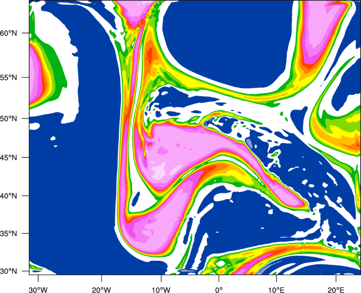Click the 30°N latitude label
This screenshot has width=361, height=293.
[x=9, y=271]
